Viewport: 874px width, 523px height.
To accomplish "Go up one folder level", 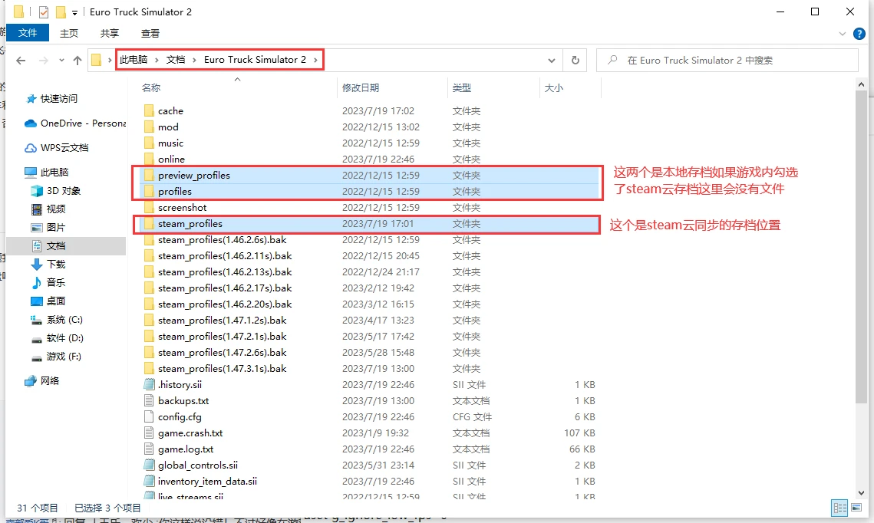I will pos(78,60).
